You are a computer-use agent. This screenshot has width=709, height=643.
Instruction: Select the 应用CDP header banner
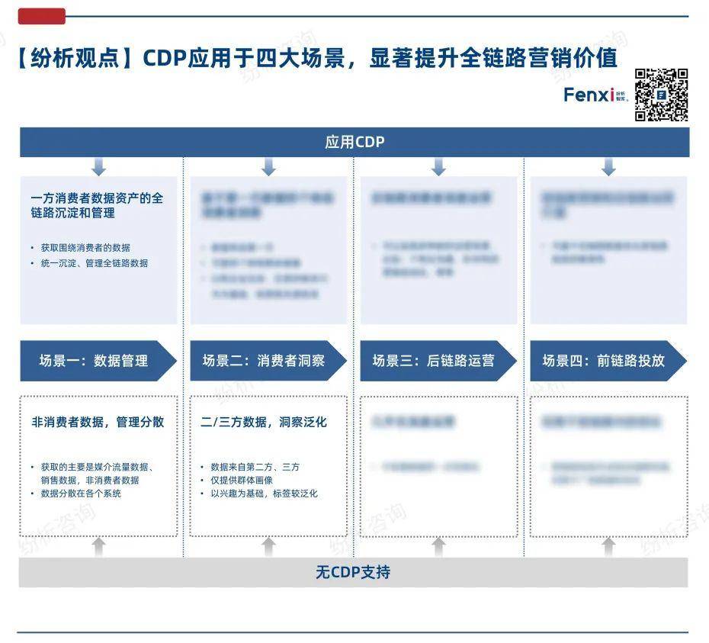point(354,142)
